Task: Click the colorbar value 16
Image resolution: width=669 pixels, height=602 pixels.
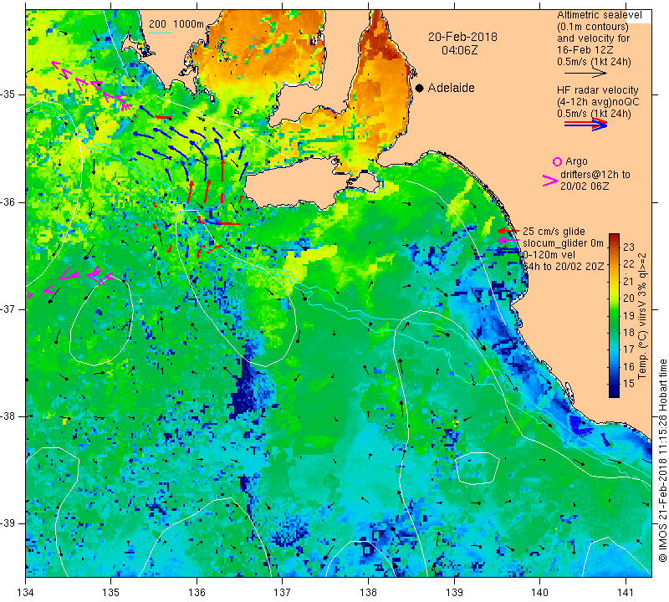Action: 629,366
